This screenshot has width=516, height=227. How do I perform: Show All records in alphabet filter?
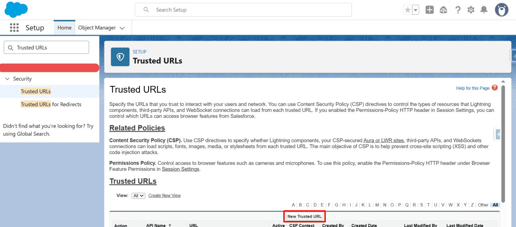pyautogui.click(x=495, y=205)
